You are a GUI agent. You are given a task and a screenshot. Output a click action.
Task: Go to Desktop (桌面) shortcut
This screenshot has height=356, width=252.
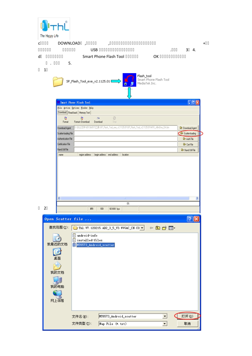[x=57, y=254]
